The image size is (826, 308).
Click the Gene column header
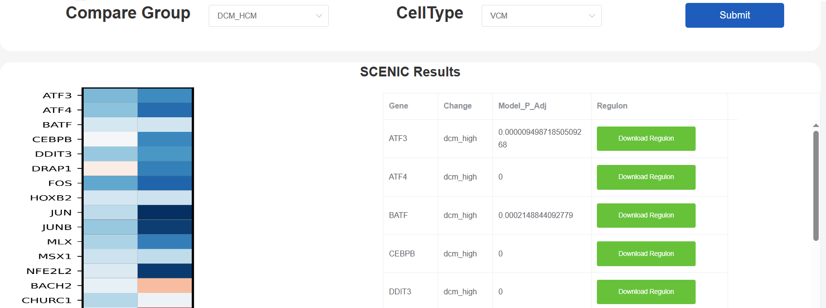(x=398, y=106)
